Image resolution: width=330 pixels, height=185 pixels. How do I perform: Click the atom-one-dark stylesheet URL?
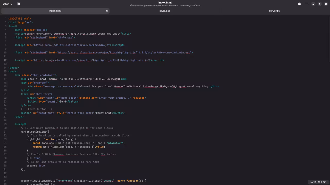click(125, 52)
